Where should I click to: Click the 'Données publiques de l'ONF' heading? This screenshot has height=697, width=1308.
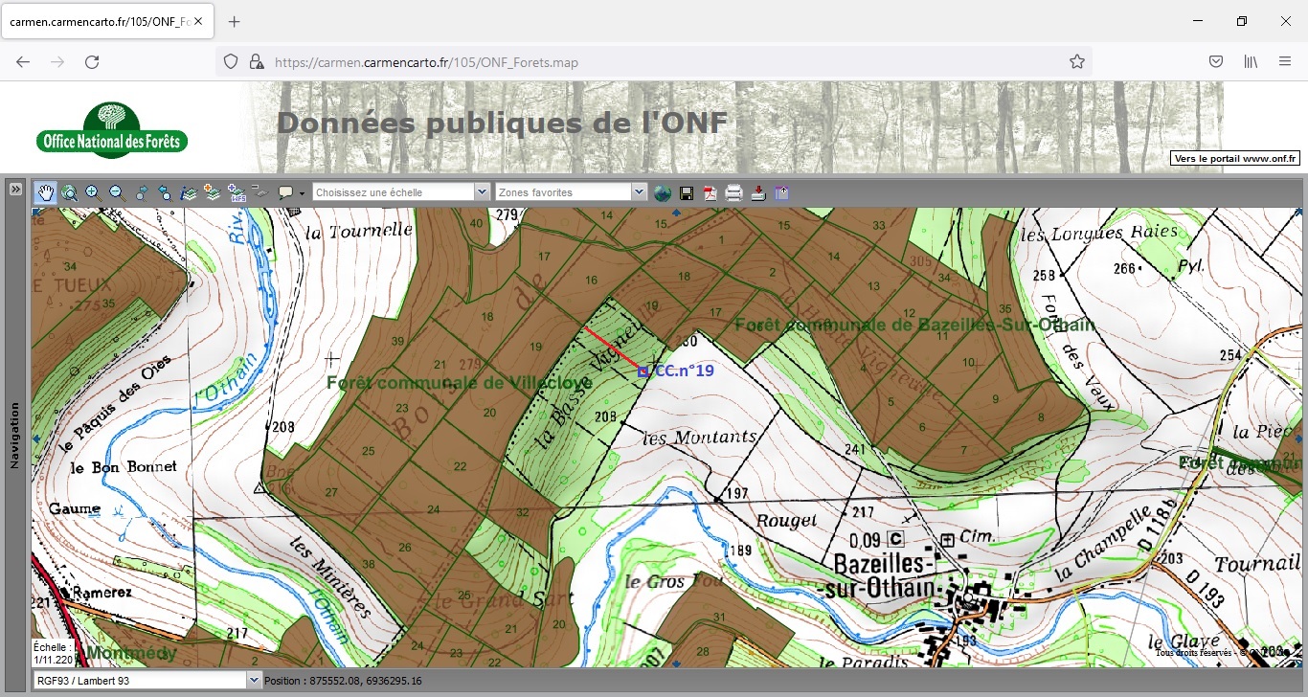[502, 124]
